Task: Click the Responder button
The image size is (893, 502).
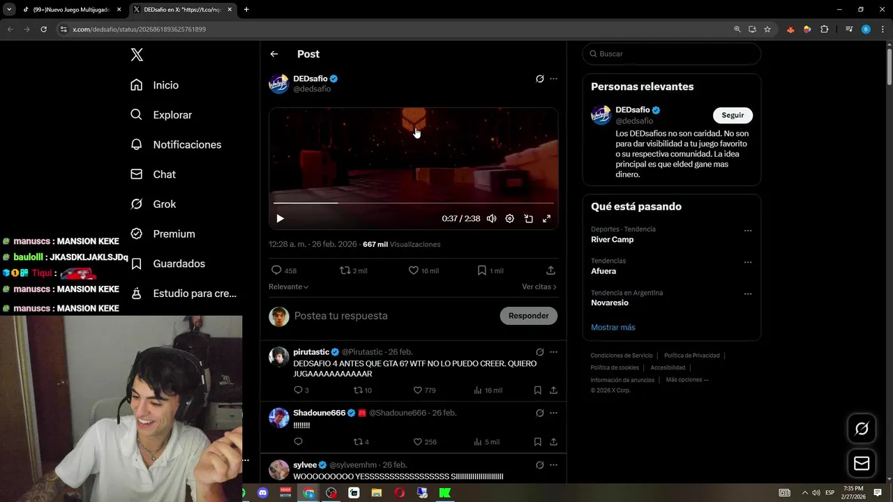Action: pos(528,316)
